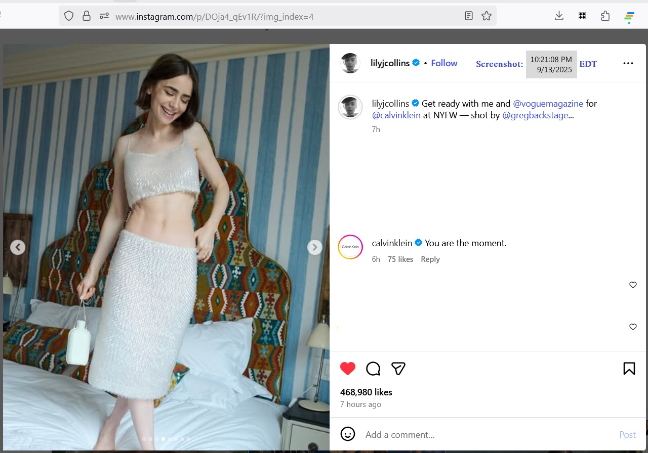This screenshot has height=453, width=648.
Task: Go to next photo in carousel
Action: pos(315,247)
